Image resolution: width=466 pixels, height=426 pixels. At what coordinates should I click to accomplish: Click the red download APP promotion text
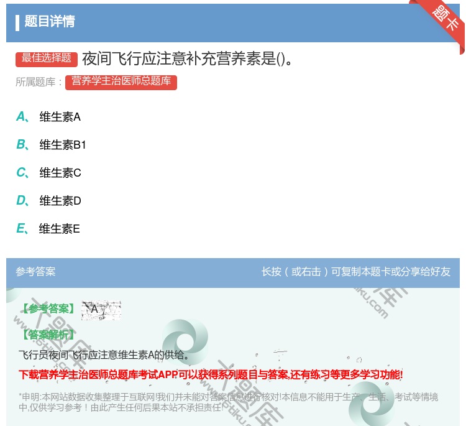(211, 374)
